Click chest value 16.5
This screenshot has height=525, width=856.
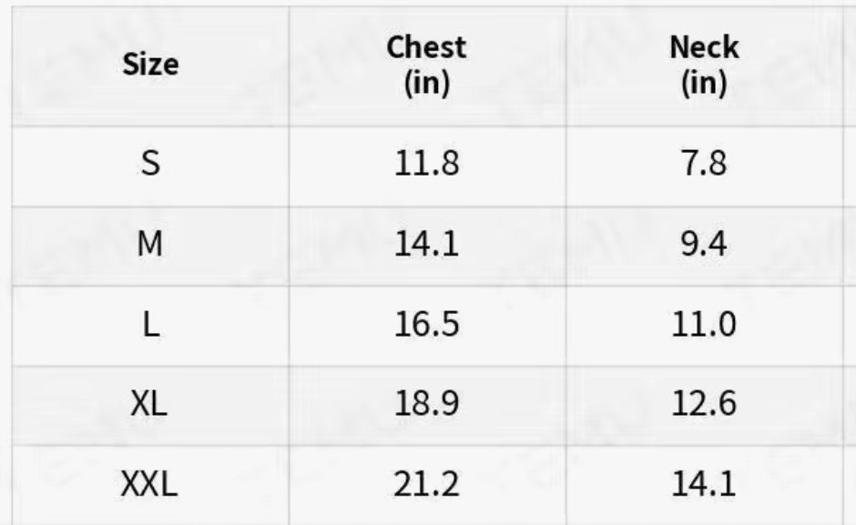(x=426, y=325)
